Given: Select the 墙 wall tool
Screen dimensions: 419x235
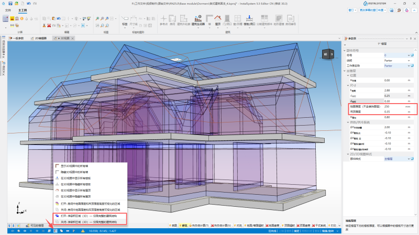Looking at the screenshot, I should tap(210, 20).
